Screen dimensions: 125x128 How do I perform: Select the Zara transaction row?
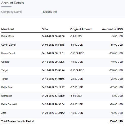click(62, 113)
